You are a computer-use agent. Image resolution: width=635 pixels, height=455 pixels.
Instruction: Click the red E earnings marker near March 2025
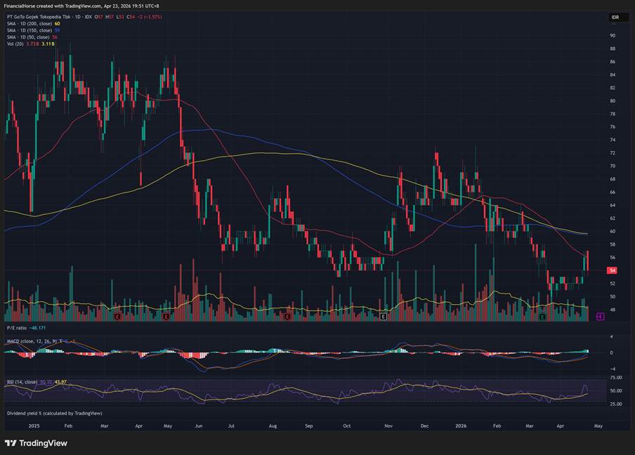(117, 317)
